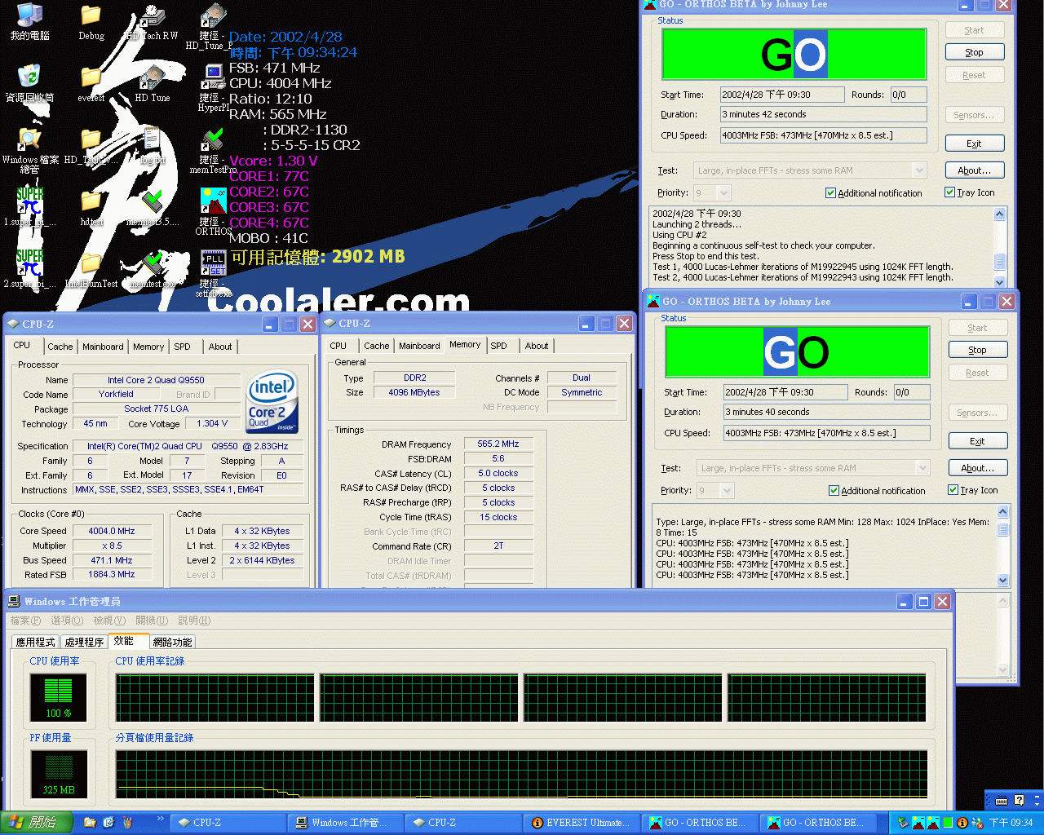This screenshot has width=1044, height=835.
Task: Open Mainboard tab in CPU-Z window showing Processor info
Action: (103, 347)
